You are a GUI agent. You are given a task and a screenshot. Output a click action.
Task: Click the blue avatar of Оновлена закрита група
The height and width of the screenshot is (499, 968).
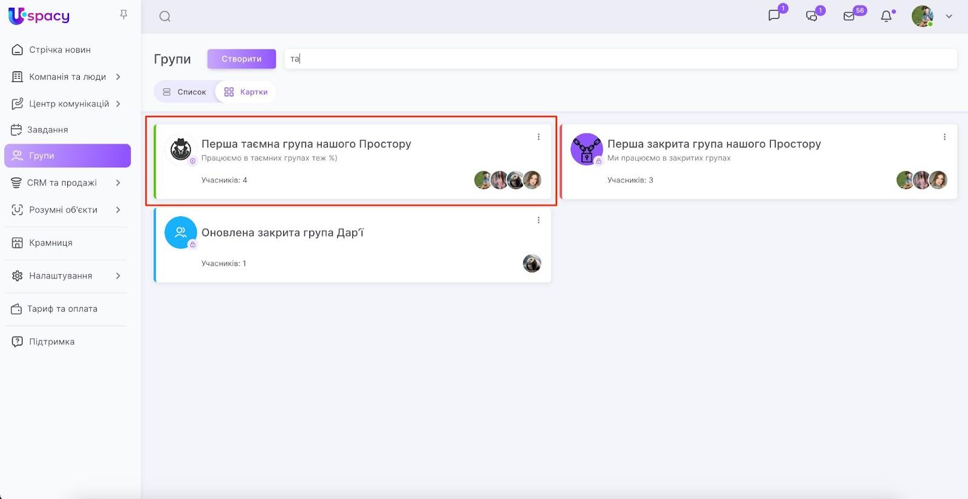(x=180, y=233)
